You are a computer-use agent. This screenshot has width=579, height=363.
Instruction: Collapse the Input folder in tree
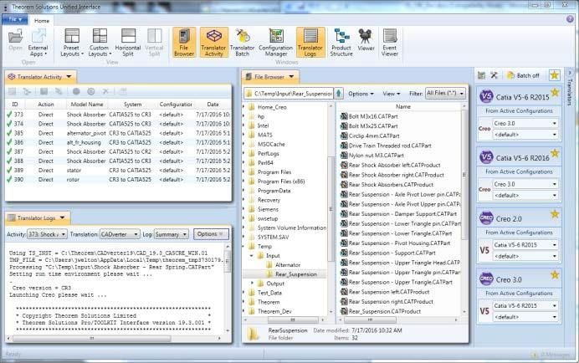coord(252,256)
